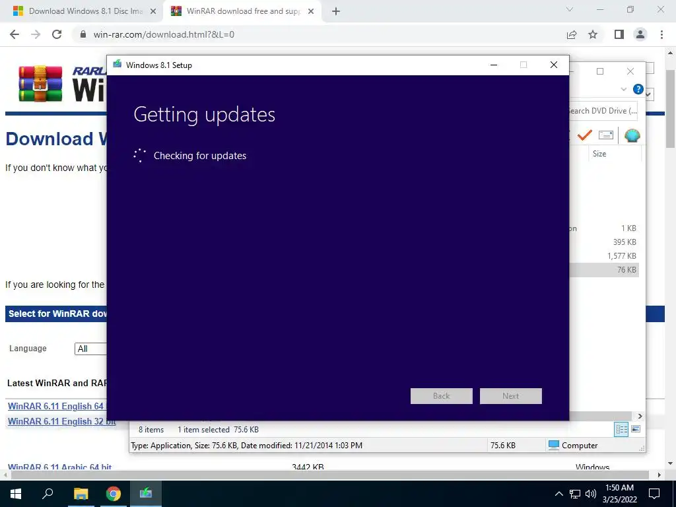Click the orange checkmark ribbon icon
Image resolution: width=676 pixels, height=507 pixels.
[585, 135]
